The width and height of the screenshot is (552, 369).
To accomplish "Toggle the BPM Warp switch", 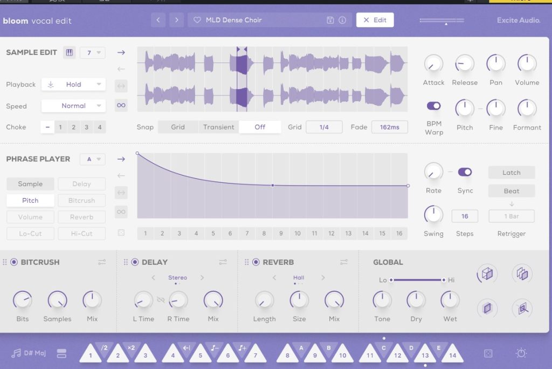I will pyautogui.click(x=433, y=106).
